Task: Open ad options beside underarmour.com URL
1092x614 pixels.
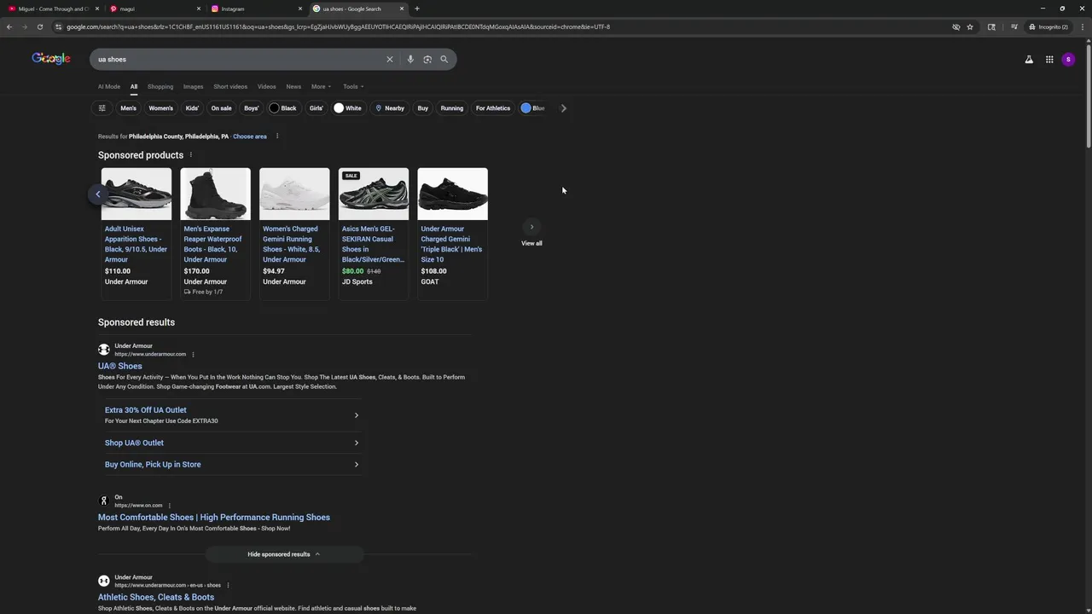Action: click(193, 355)
